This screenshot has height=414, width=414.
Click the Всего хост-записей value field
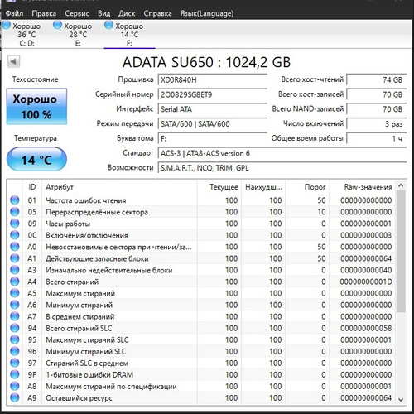coord(377,94)
